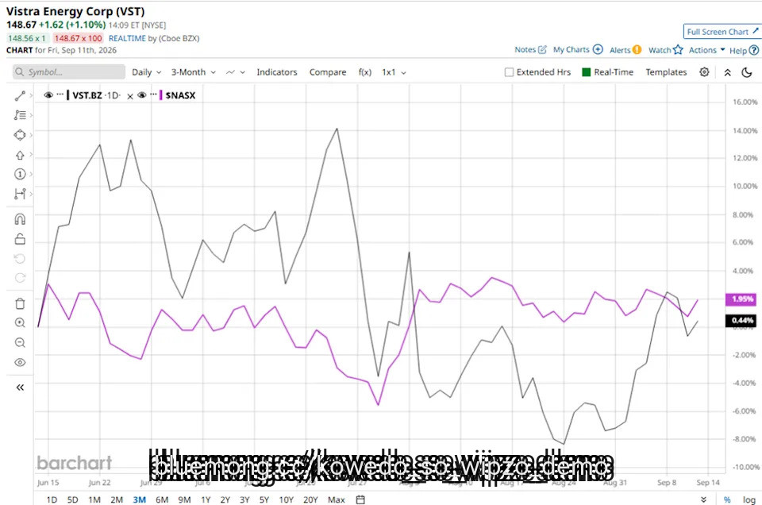
Task: Delete drawings with trash can icon
Action: (x=20, y=304)
